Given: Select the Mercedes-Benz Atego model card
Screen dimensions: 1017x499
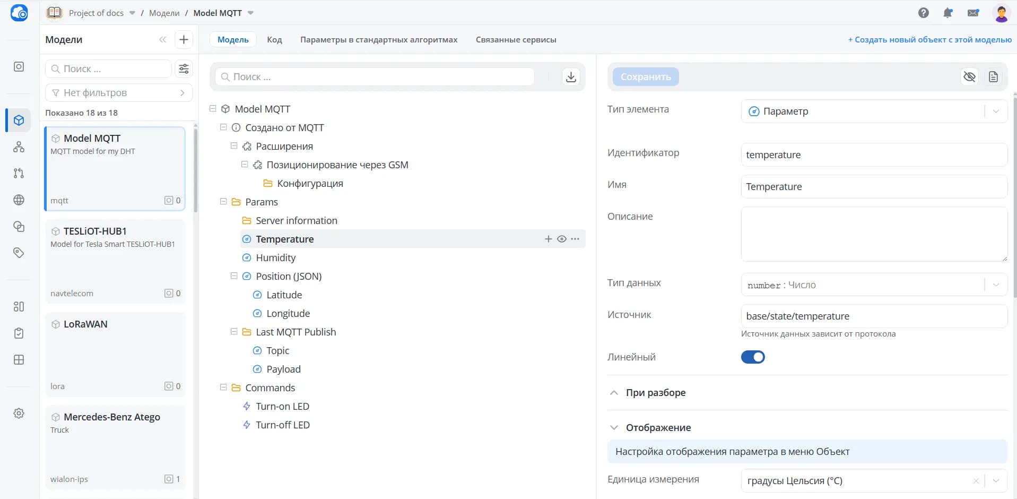Looking at the screenshot, I should point(115,448).
